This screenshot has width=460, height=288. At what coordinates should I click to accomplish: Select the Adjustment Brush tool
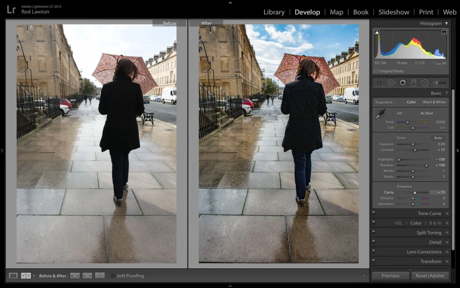[x=440, y=83]
